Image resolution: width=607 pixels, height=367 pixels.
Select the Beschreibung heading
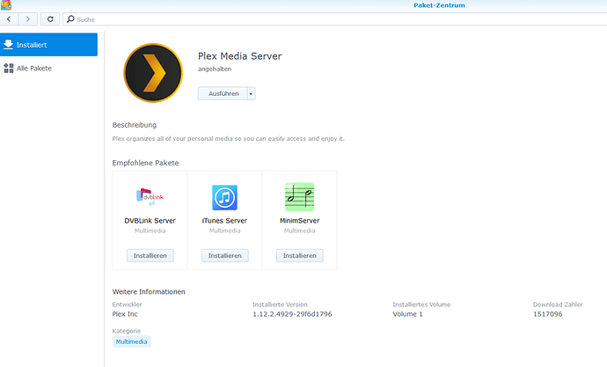click(135, 125)
